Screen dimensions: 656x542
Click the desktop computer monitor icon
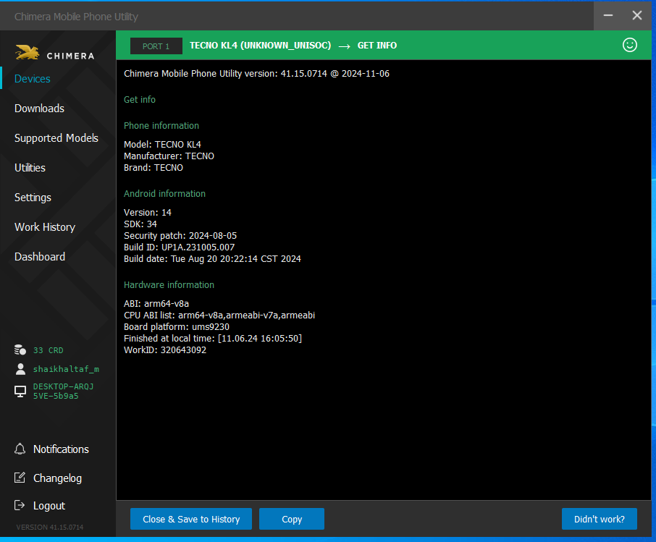(x=20, y=391)
